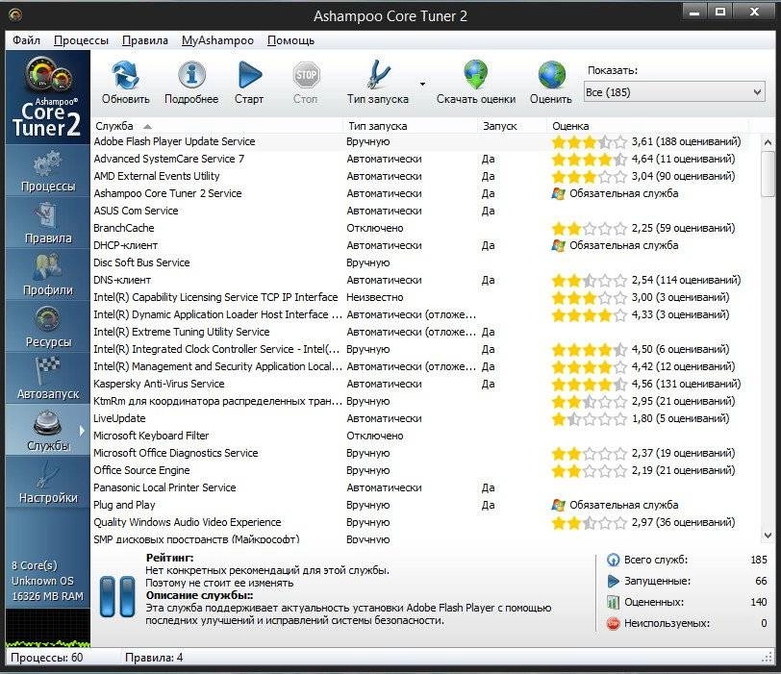Expand the Тип запуска dropdown arrow
This screenshot has height=674, width=781.
click(x=422, y=84)
